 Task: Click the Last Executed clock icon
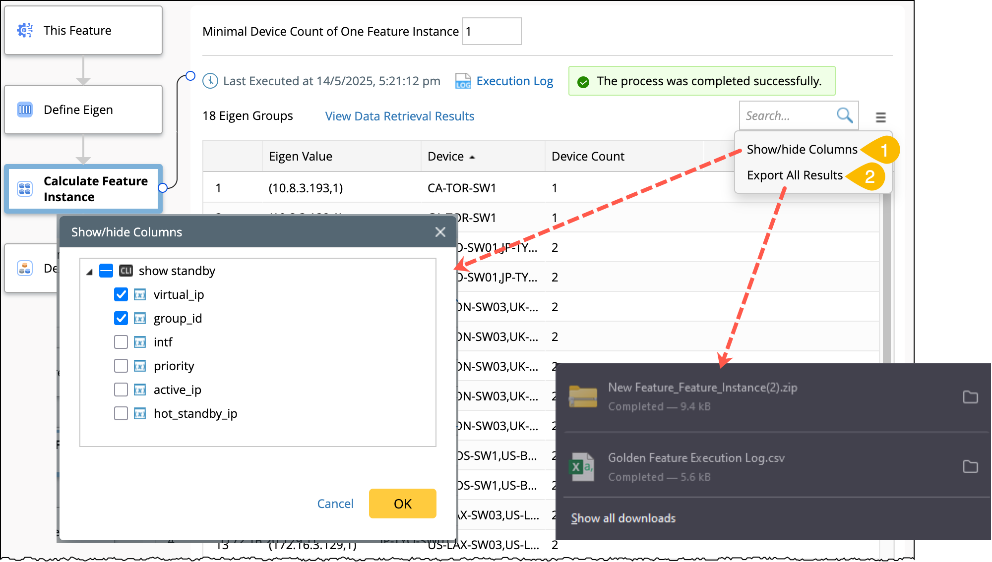pos(210,81)
